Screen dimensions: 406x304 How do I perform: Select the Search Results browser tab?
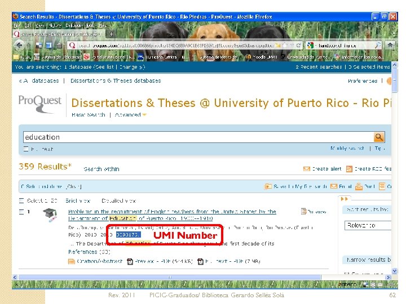59,34
